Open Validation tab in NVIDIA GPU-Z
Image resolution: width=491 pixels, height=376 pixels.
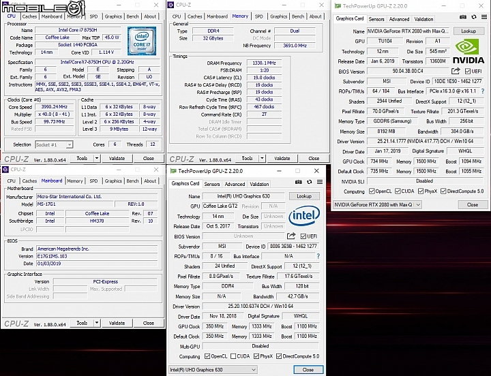pyautogui.click(x=423, y=19)
